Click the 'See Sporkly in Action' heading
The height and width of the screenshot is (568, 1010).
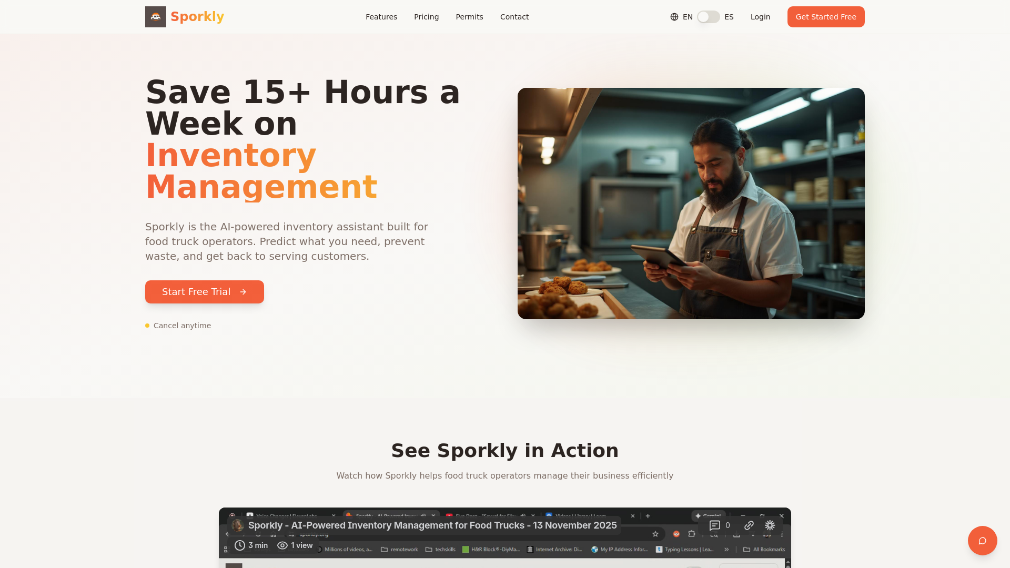[x=505, y=451]
